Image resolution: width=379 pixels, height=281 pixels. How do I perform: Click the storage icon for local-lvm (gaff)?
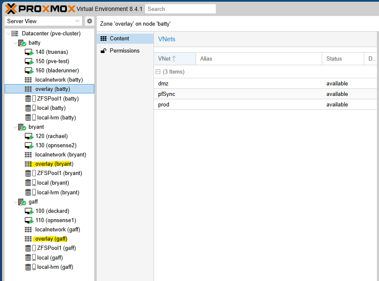[x=28, y=267]
